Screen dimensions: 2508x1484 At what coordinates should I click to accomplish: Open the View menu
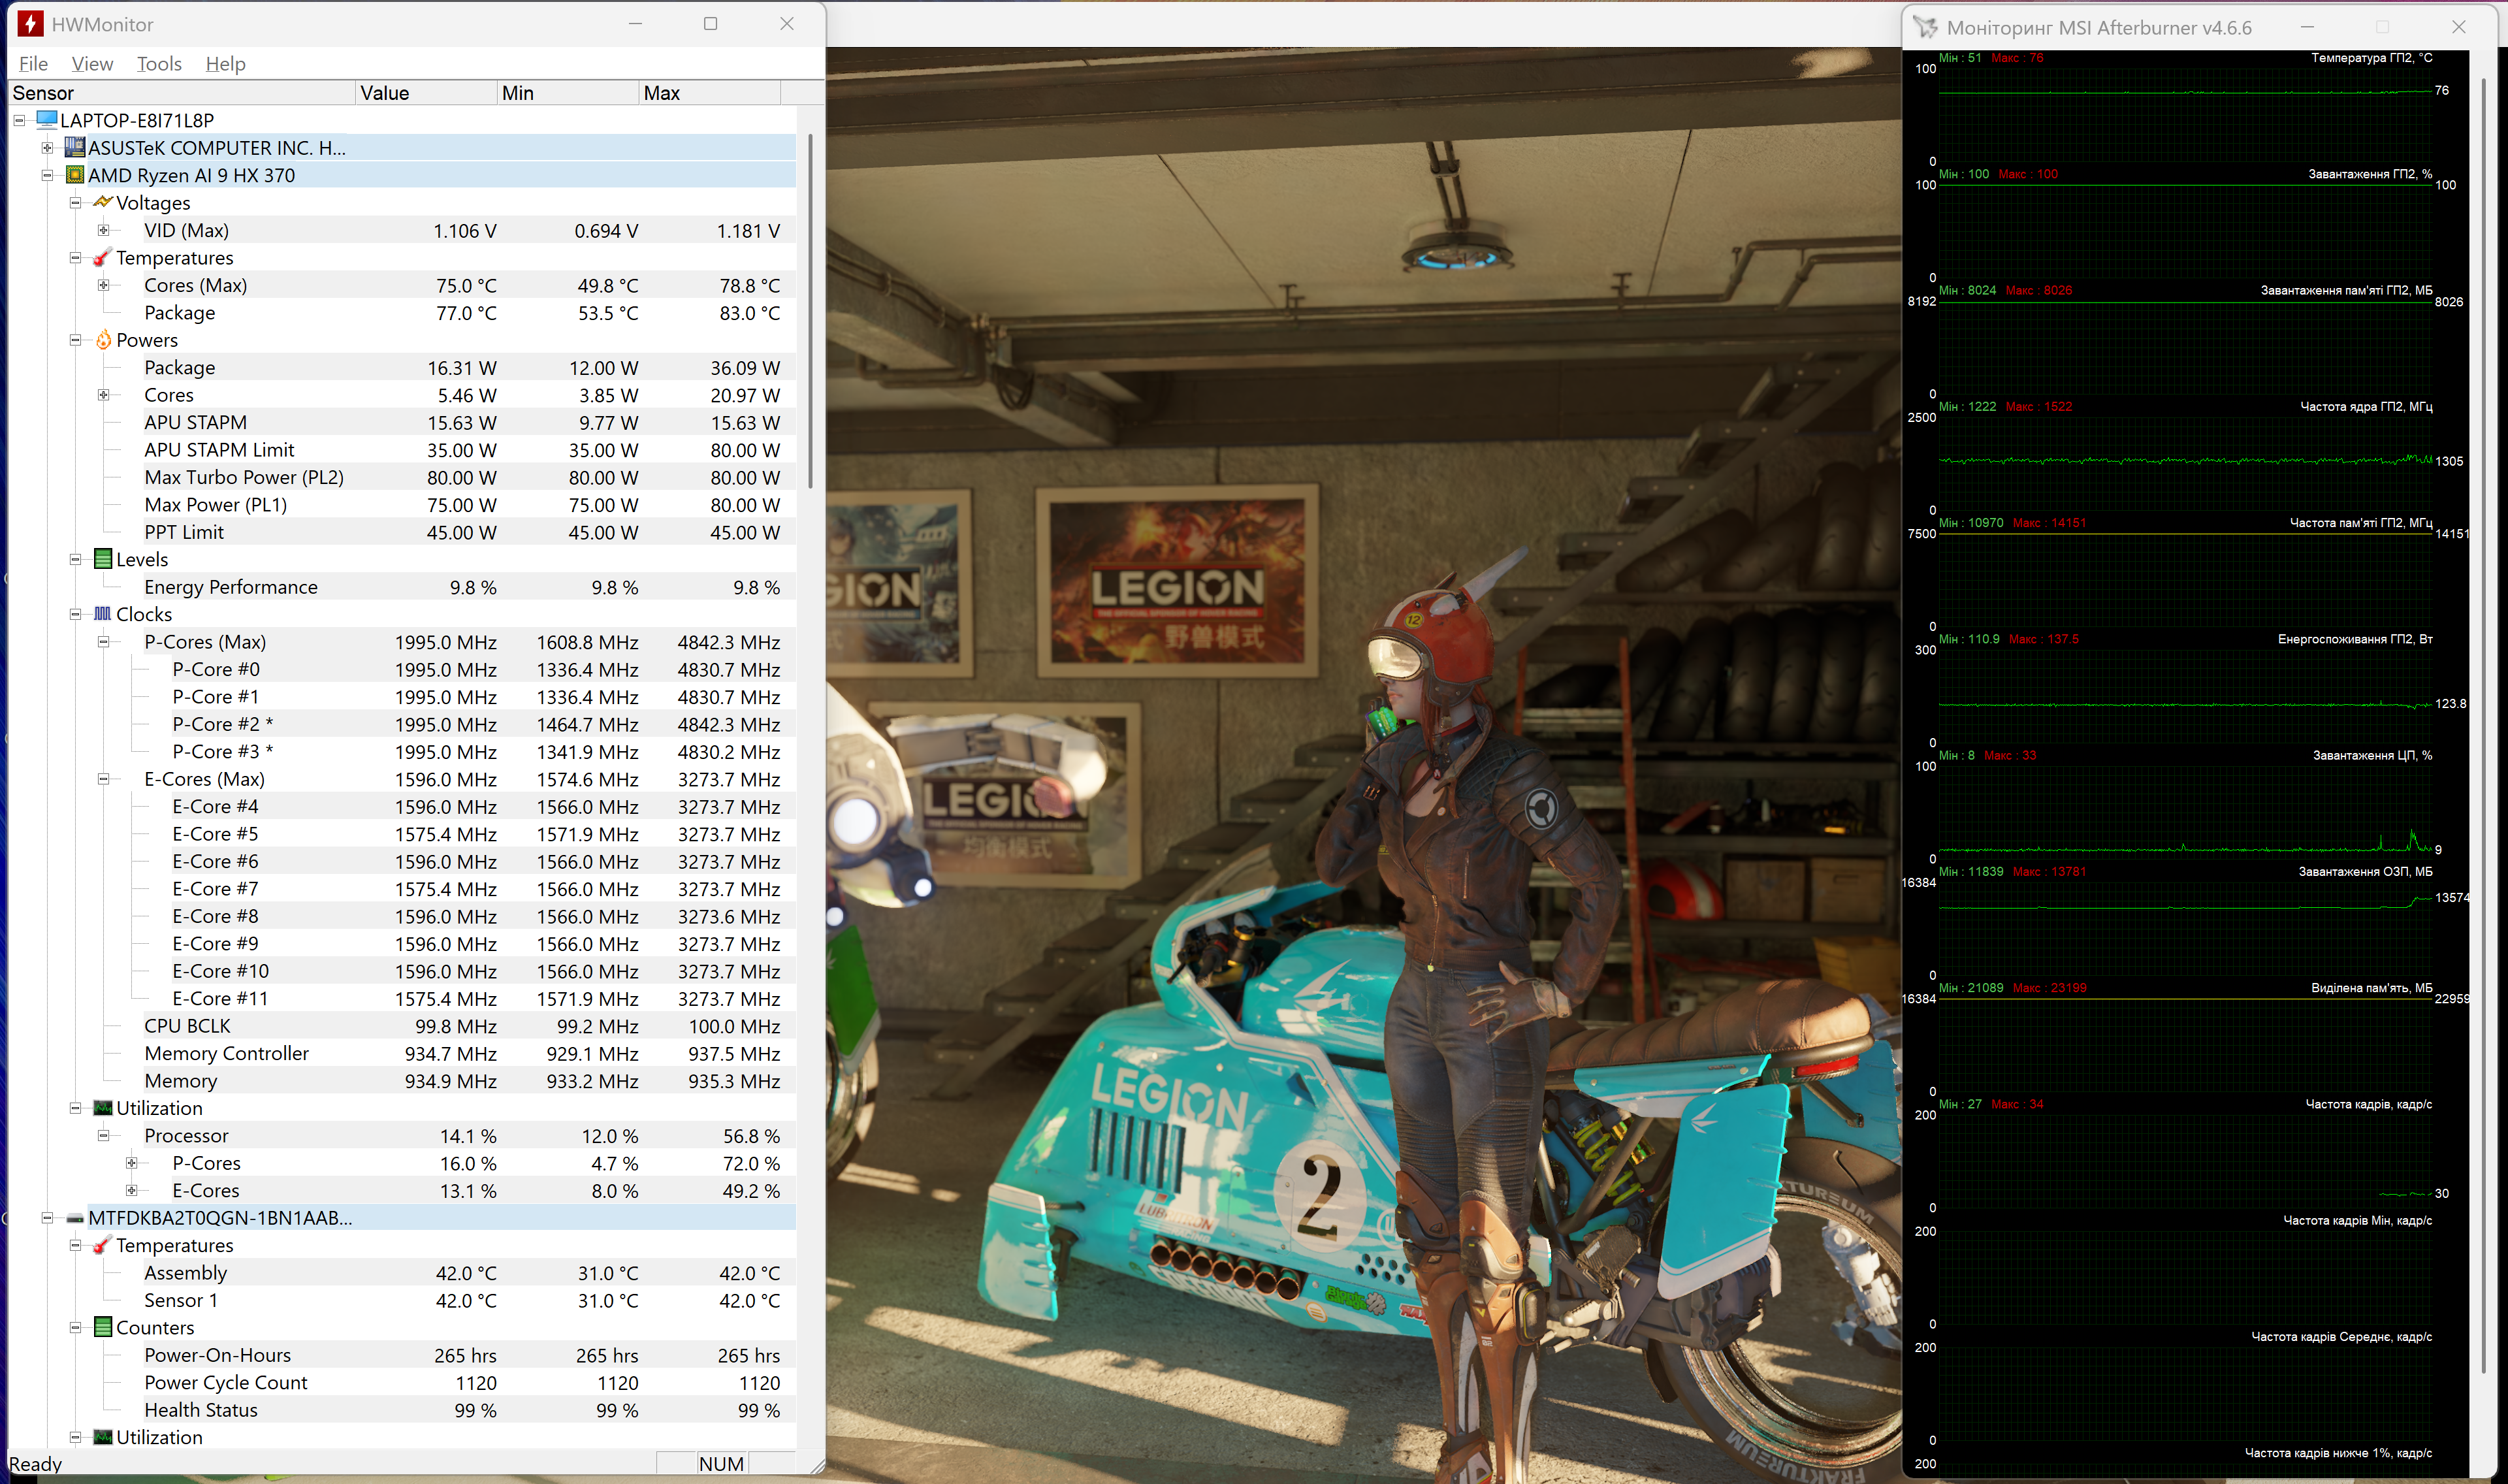pyautogui.click(x=92, y=64)
